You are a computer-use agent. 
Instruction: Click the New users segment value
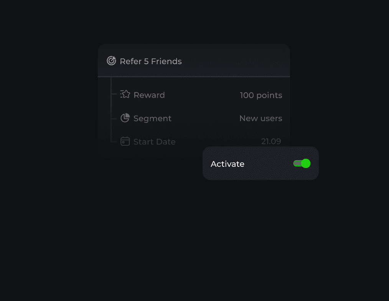click(260, 118)
